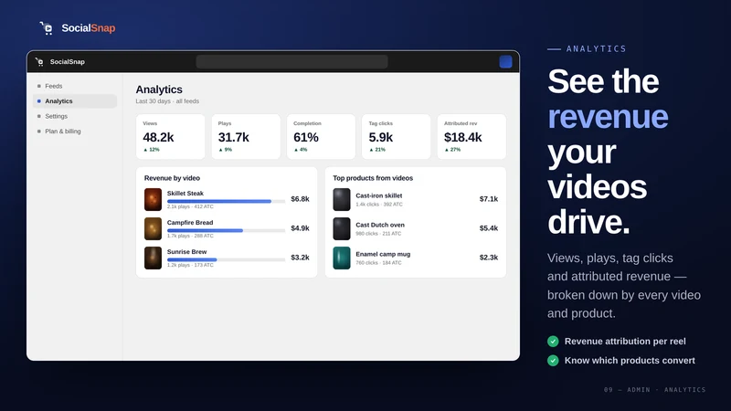Image resolution: width=731 pixels, height=411 pixels.
Task: Click the $7.1k product revenue
Action: coord(489,199)
